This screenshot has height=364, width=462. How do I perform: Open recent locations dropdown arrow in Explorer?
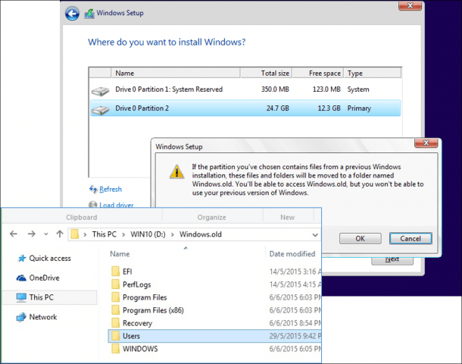coord(46,234)
